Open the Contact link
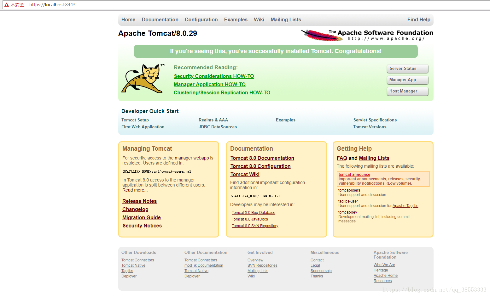 point(317,260)
